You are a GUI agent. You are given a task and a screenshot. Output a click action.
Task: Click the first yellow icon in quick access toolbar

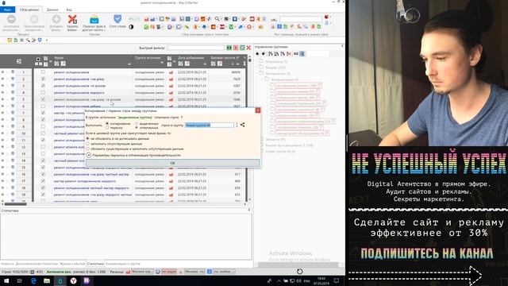(x=10, y=41)
